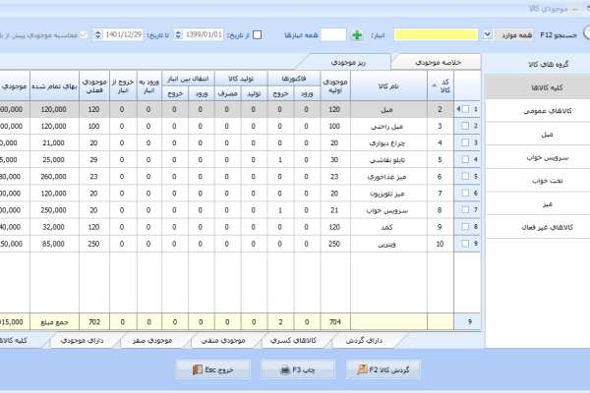Click موجودی فعلی column header

click(x=94, y=86)
